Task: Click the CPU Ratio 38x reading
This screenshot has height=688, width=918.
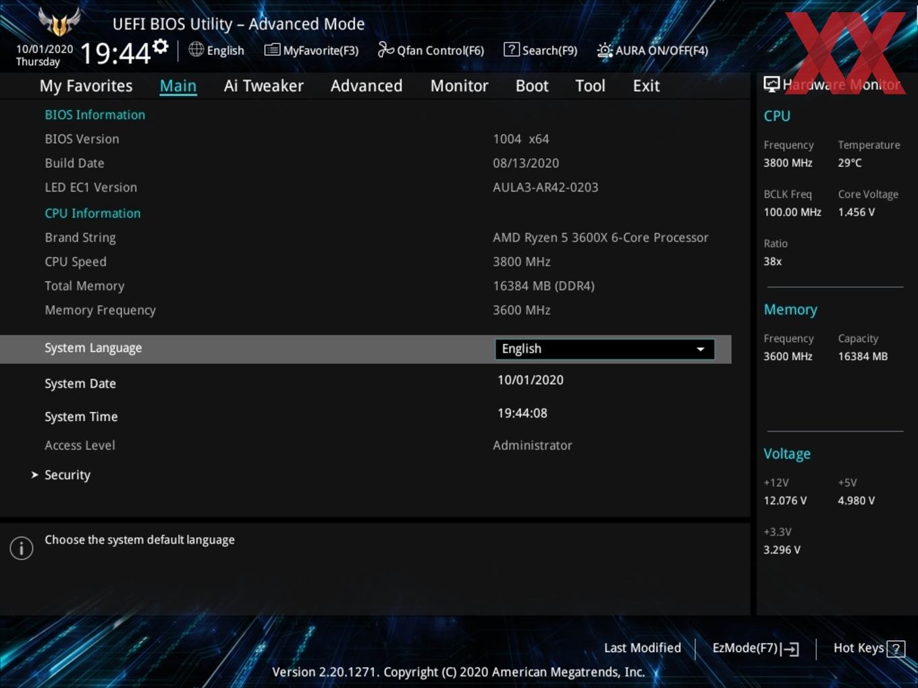Action: (773, 261)
